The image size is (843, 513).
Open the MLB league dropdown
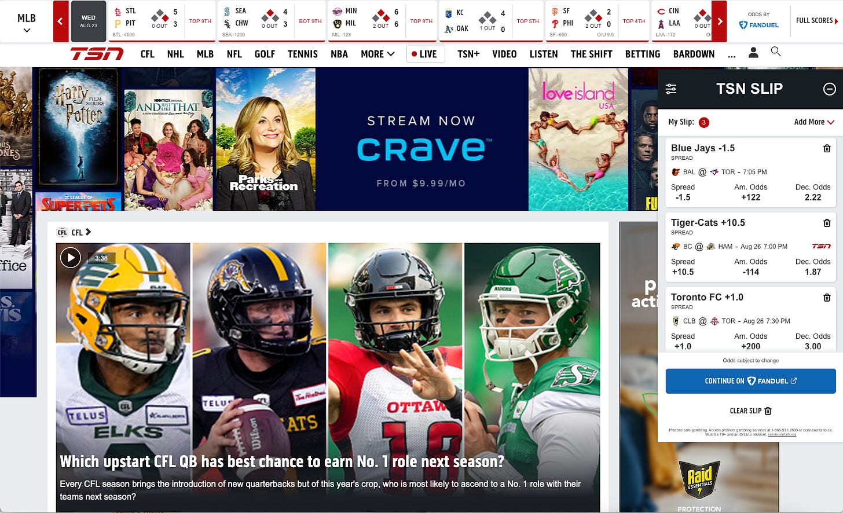26,22
